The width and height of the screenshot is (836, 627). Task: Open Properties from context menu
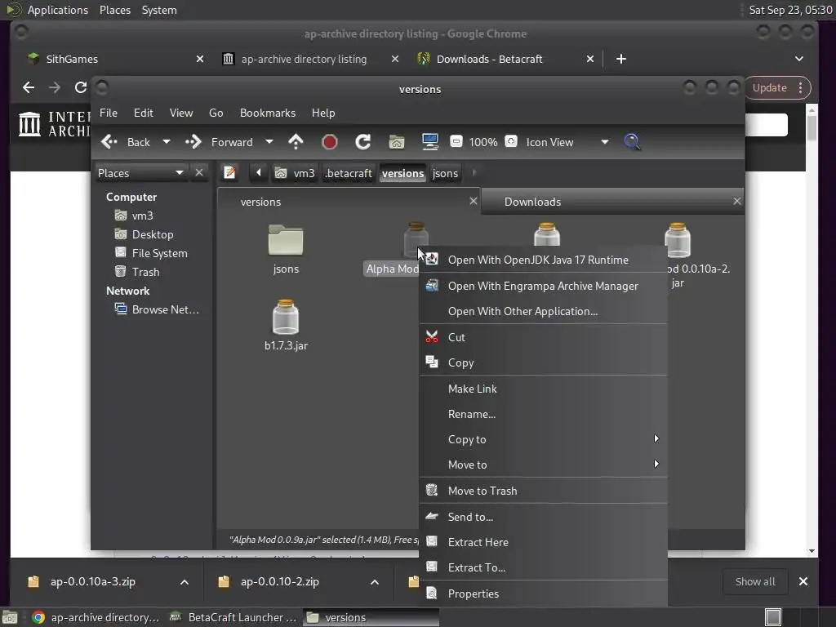tap(543, 594)
